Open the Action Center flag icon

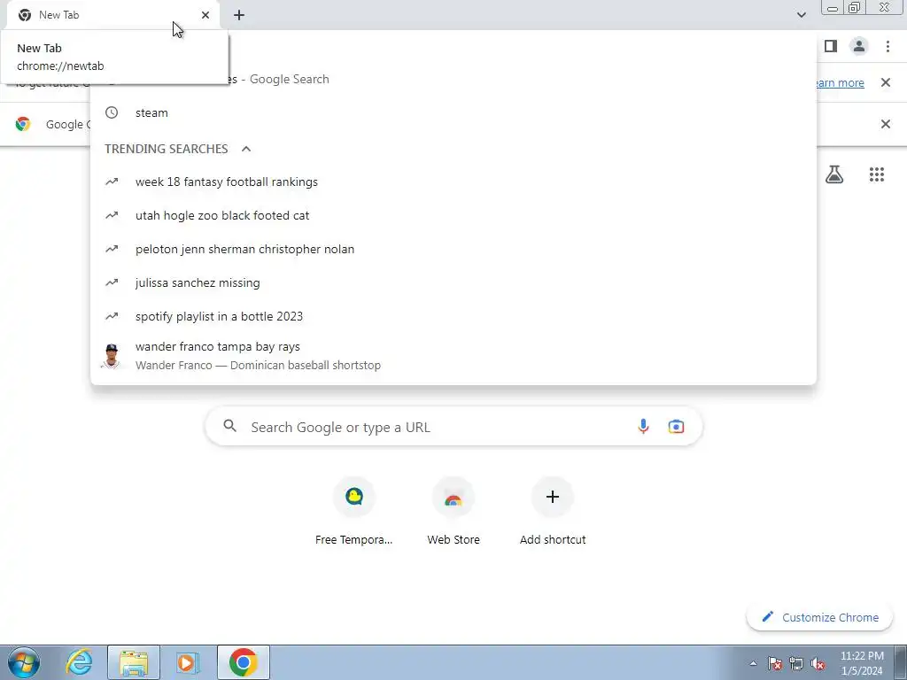775,663
